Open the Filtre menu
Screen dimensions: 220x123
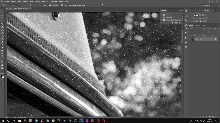(44, 1)
